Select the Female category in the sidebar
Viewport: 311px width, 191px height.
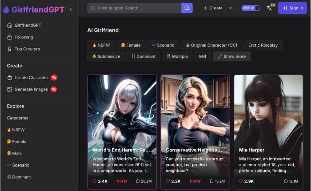pos(17,142)
